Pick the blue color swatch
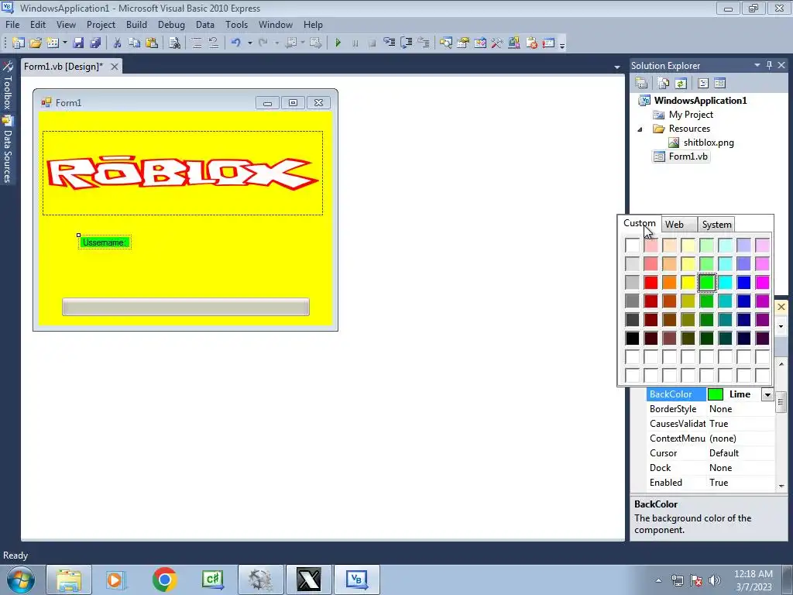Viewport: 793px width, 595px height. [x=743, y=282]
